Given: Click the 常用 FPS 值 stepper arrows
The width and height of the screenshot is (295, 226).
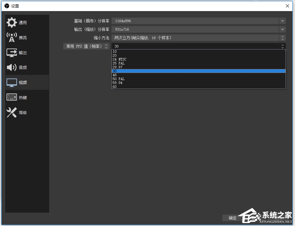Looking at the screenshot, I should [106, 46].
